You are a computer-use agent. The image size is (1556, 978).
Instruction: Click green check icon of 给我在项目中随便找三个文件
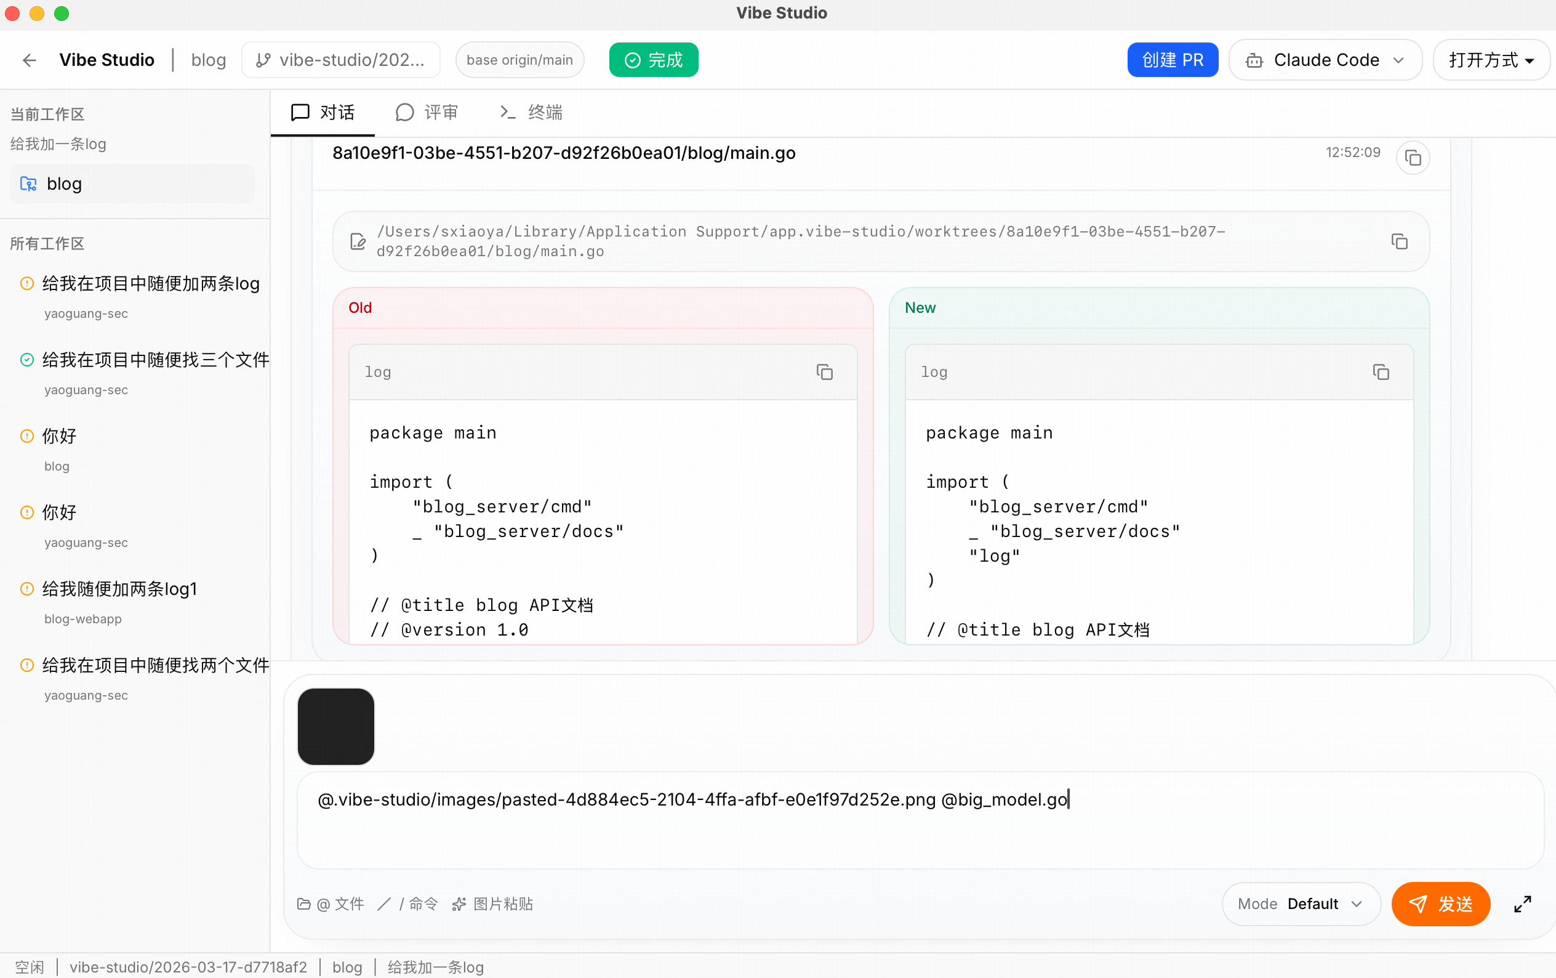(x=27, y=360)
